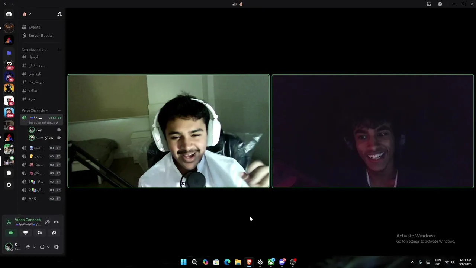Select voice user أيمن in channel list
Image resolution: width=476 pixels, height=268 pixels.
(45, 130)
